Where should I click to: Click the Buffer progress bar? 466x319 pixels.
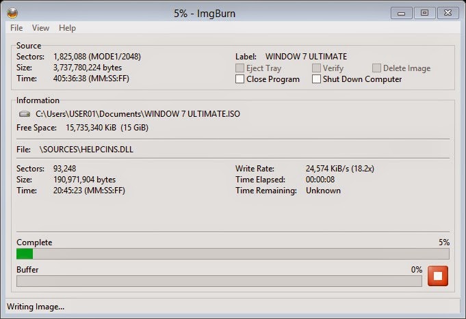pyautogui.click(x=219, y=281)
